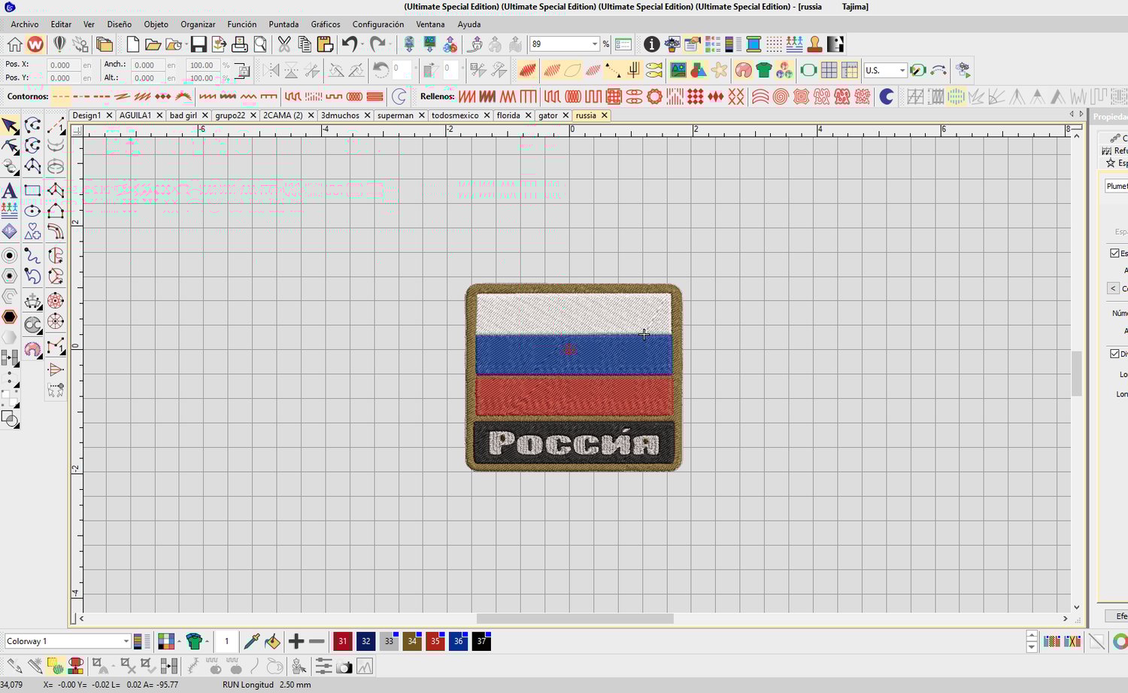Toggle the grid display icon
Screen dimensions: 1128x693
[829, 71]
